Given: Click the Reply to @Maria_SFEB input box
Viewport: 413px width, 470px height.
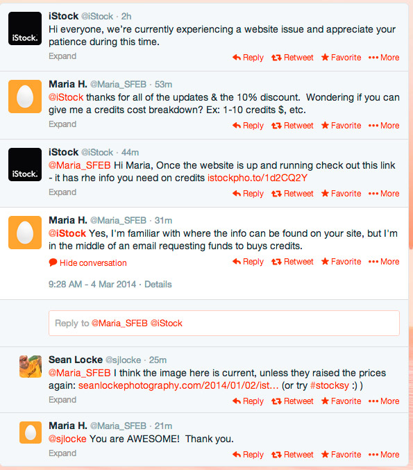Looking at the screenshot, I should click(x=224, y=323).
